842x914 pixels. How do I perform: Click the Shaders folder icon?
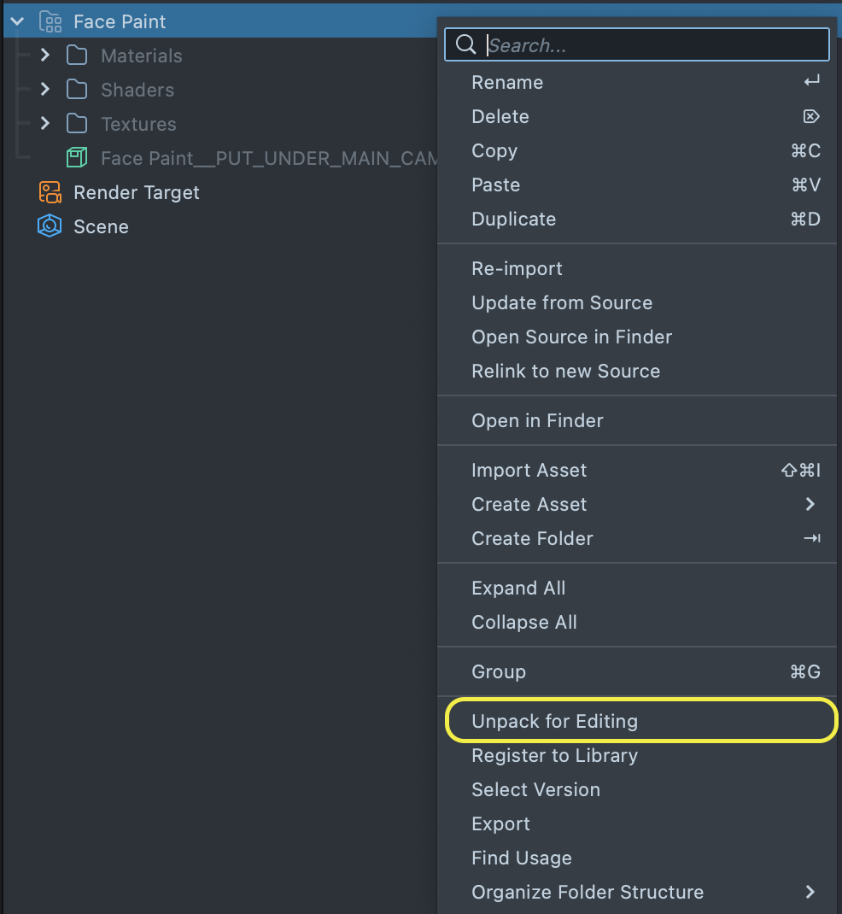point(77,90)
